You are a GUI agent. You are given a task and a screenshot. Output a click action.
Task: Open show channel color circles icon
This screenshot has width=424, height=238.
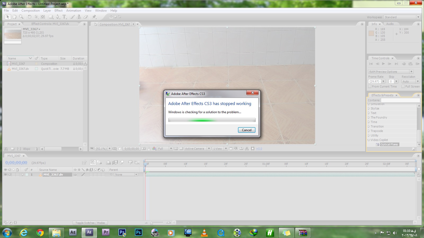[x=154, y=149]
